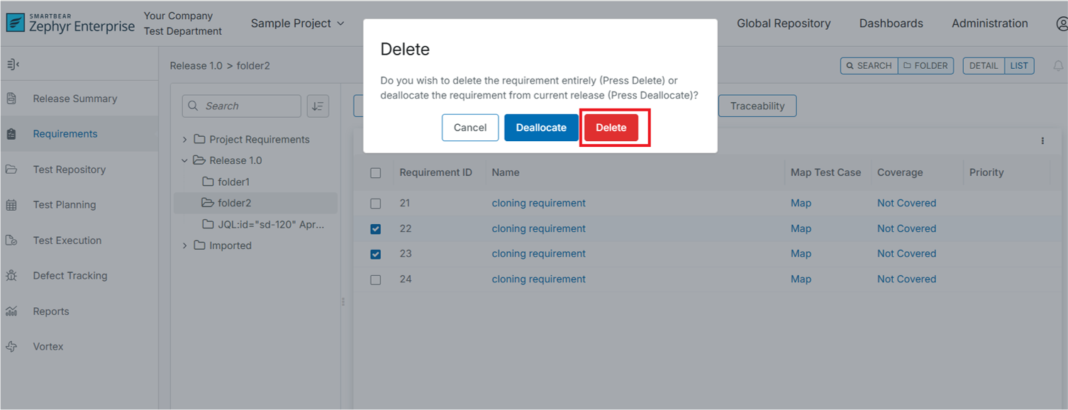Check the checkbox for requirement 21

coord(375,203)
